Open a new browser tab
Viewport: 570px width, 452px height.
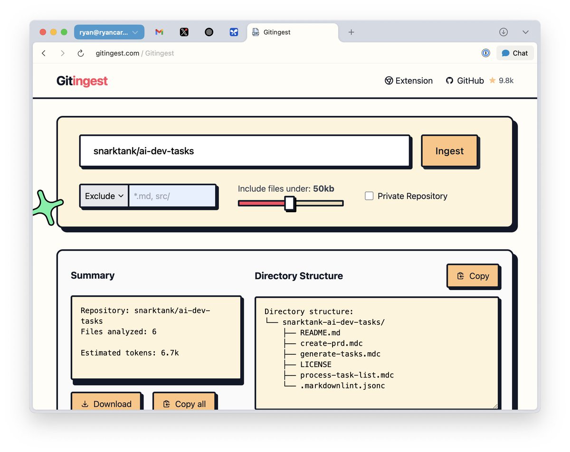[351, 32]
